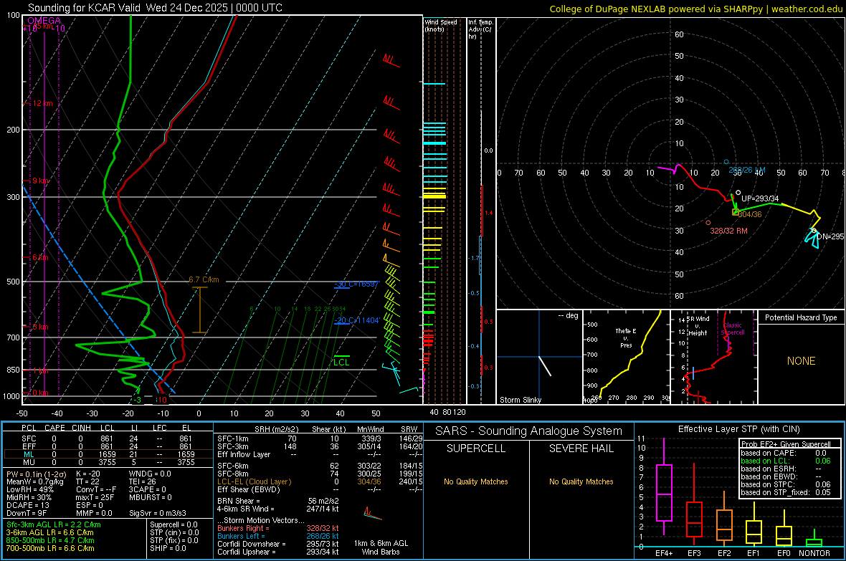
Task: Click the SFC-6km row in shear table
Action: pos(320,466)
